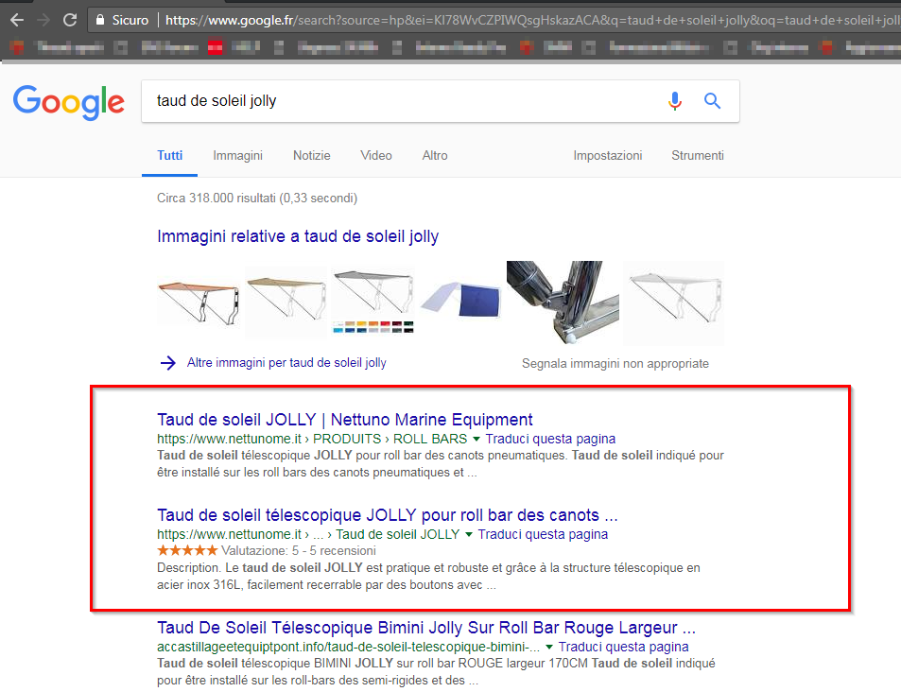Viewport: 901px width, 692px height.
Task: Select the Tutti tab
Action: point(169,156)
